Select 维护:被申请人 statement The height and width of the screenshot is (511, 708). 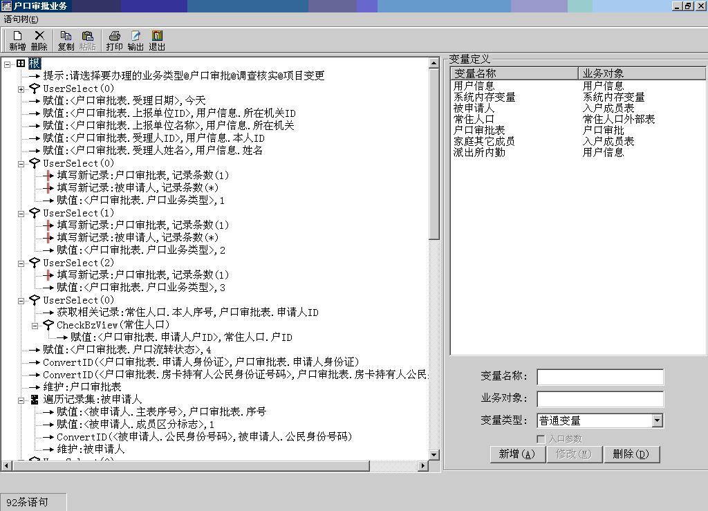[x=91, y=449]
